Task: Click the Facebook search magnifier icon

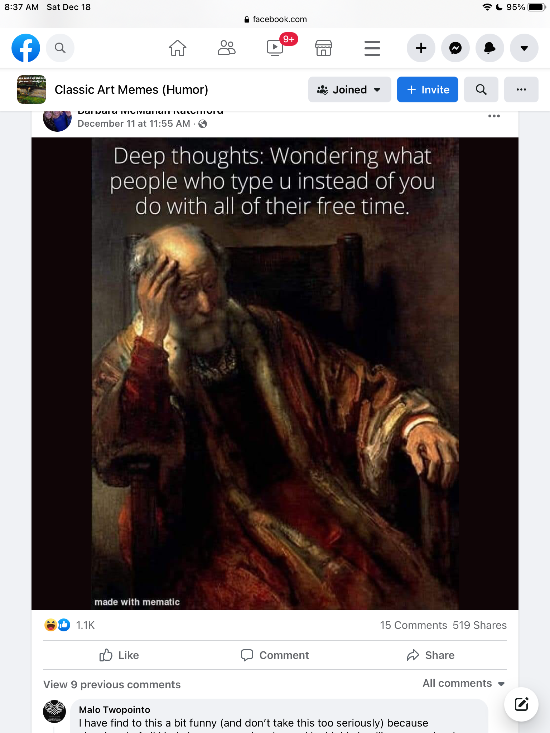Action: (x=60, y=48)
